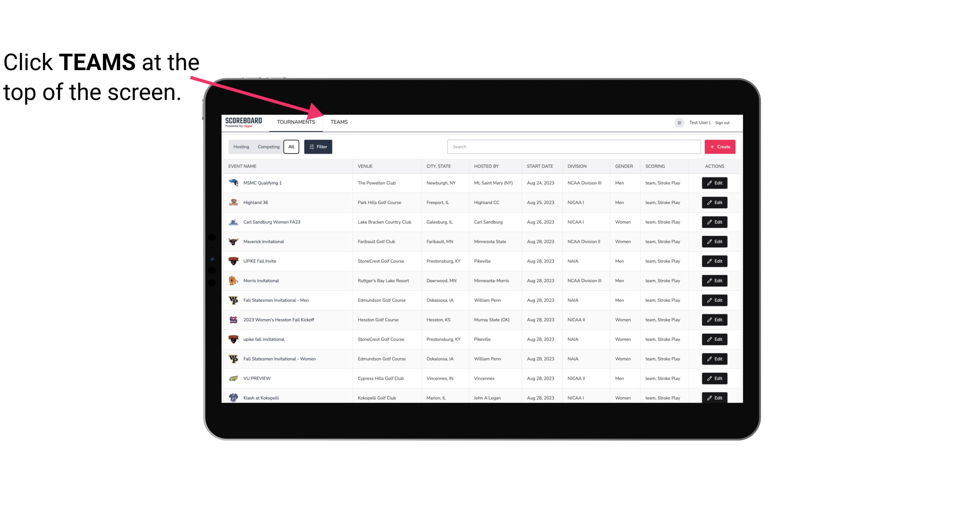Viewport: 963px width, 518px height.
Task: Click the Create button
Action: point(720,147)
